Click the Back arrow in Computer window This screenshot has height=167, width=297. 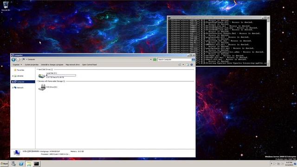[x=13, y=60]
